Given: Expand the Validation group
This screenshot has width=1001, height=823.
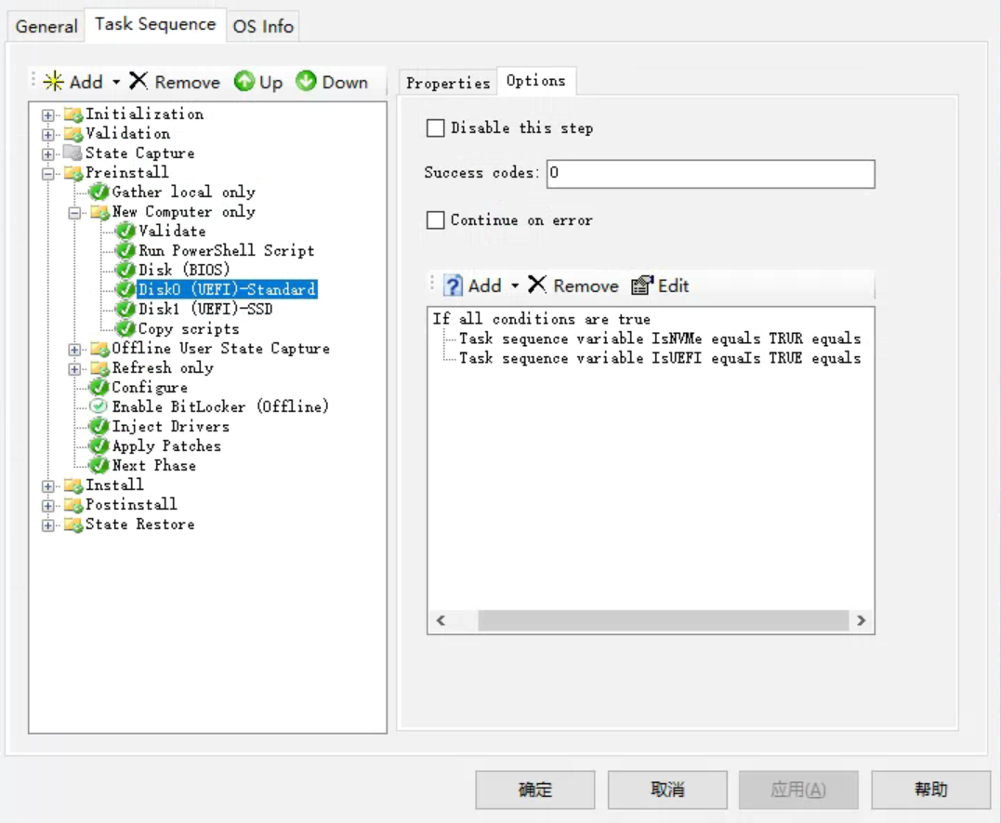Looking at the screenshot, I should click(x=48, y=134).
